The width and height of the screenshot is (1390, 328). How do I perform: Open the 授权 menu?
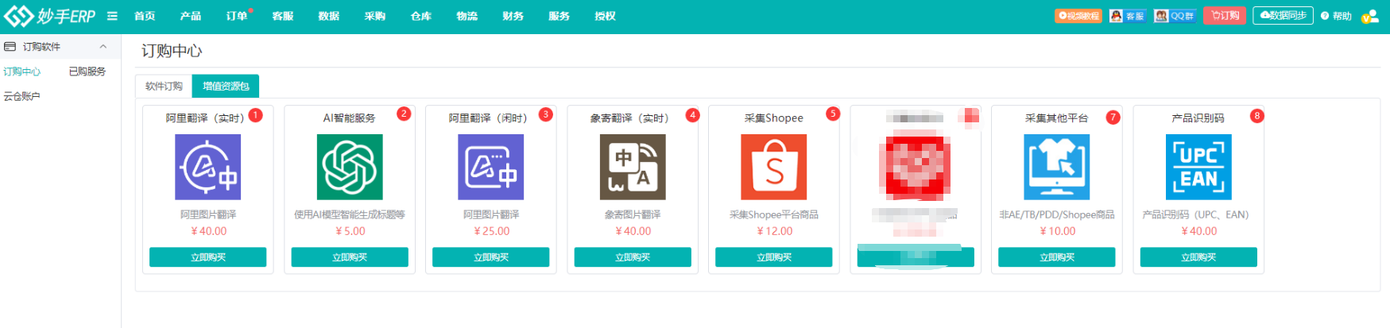click(x=606, y=16)
